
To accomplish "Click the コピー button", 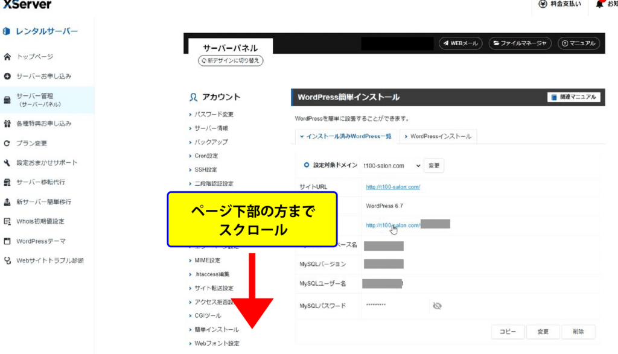I will (x=508, y=332).
